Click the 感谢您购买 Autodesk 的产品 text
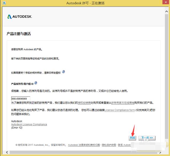This screenshot has width=170, height=156. (27, 49)
